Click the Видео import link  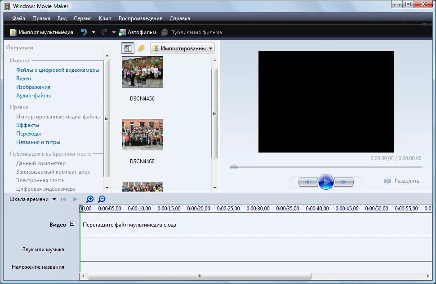[24, 78]
